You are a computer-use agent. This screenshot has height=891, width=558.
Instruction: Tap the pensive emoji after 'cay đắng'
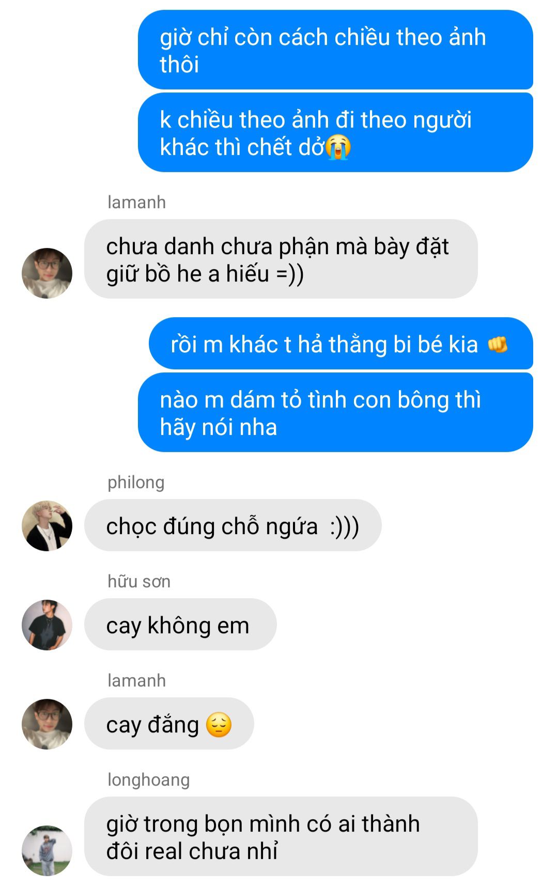click(x=219, y=724)
